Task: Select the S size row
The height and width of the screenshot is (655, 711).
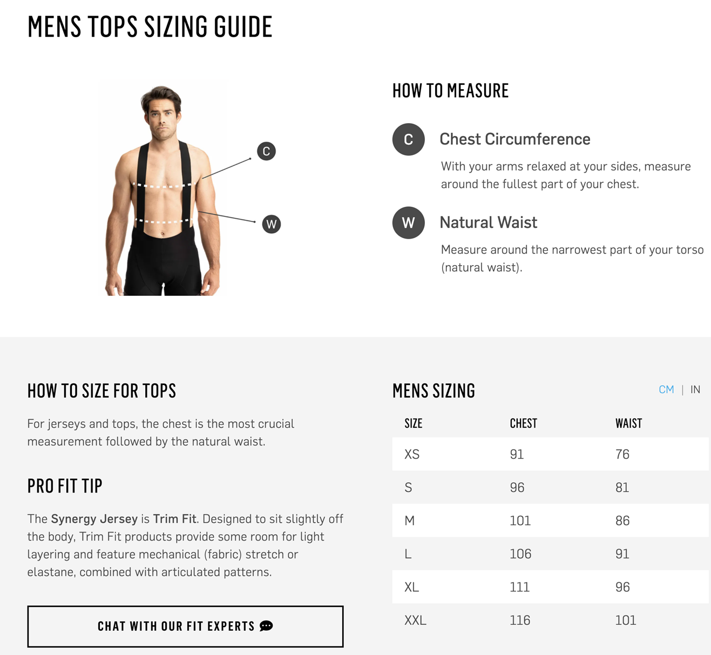Action: point(550,488)
